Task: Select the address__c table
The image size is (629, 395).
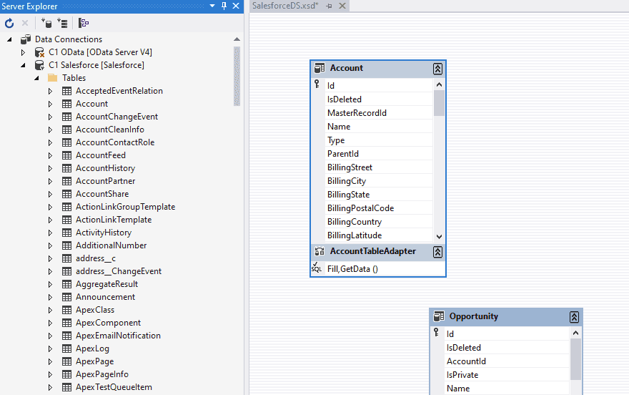Action: pos(96,258)
